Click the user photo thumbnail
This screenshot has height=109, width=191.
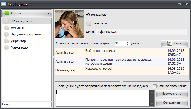(70, 24)
